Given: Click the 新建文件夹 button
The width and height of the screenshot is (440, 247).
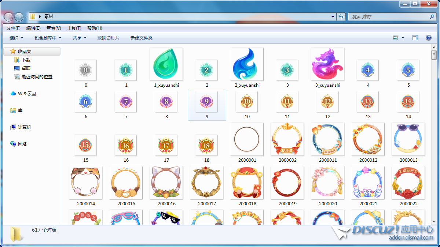Looking at the screenshot, I should pos(142,38).
